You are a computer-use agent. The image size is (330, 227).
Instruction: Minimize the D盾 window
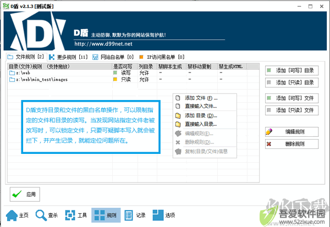click(299, 6)
